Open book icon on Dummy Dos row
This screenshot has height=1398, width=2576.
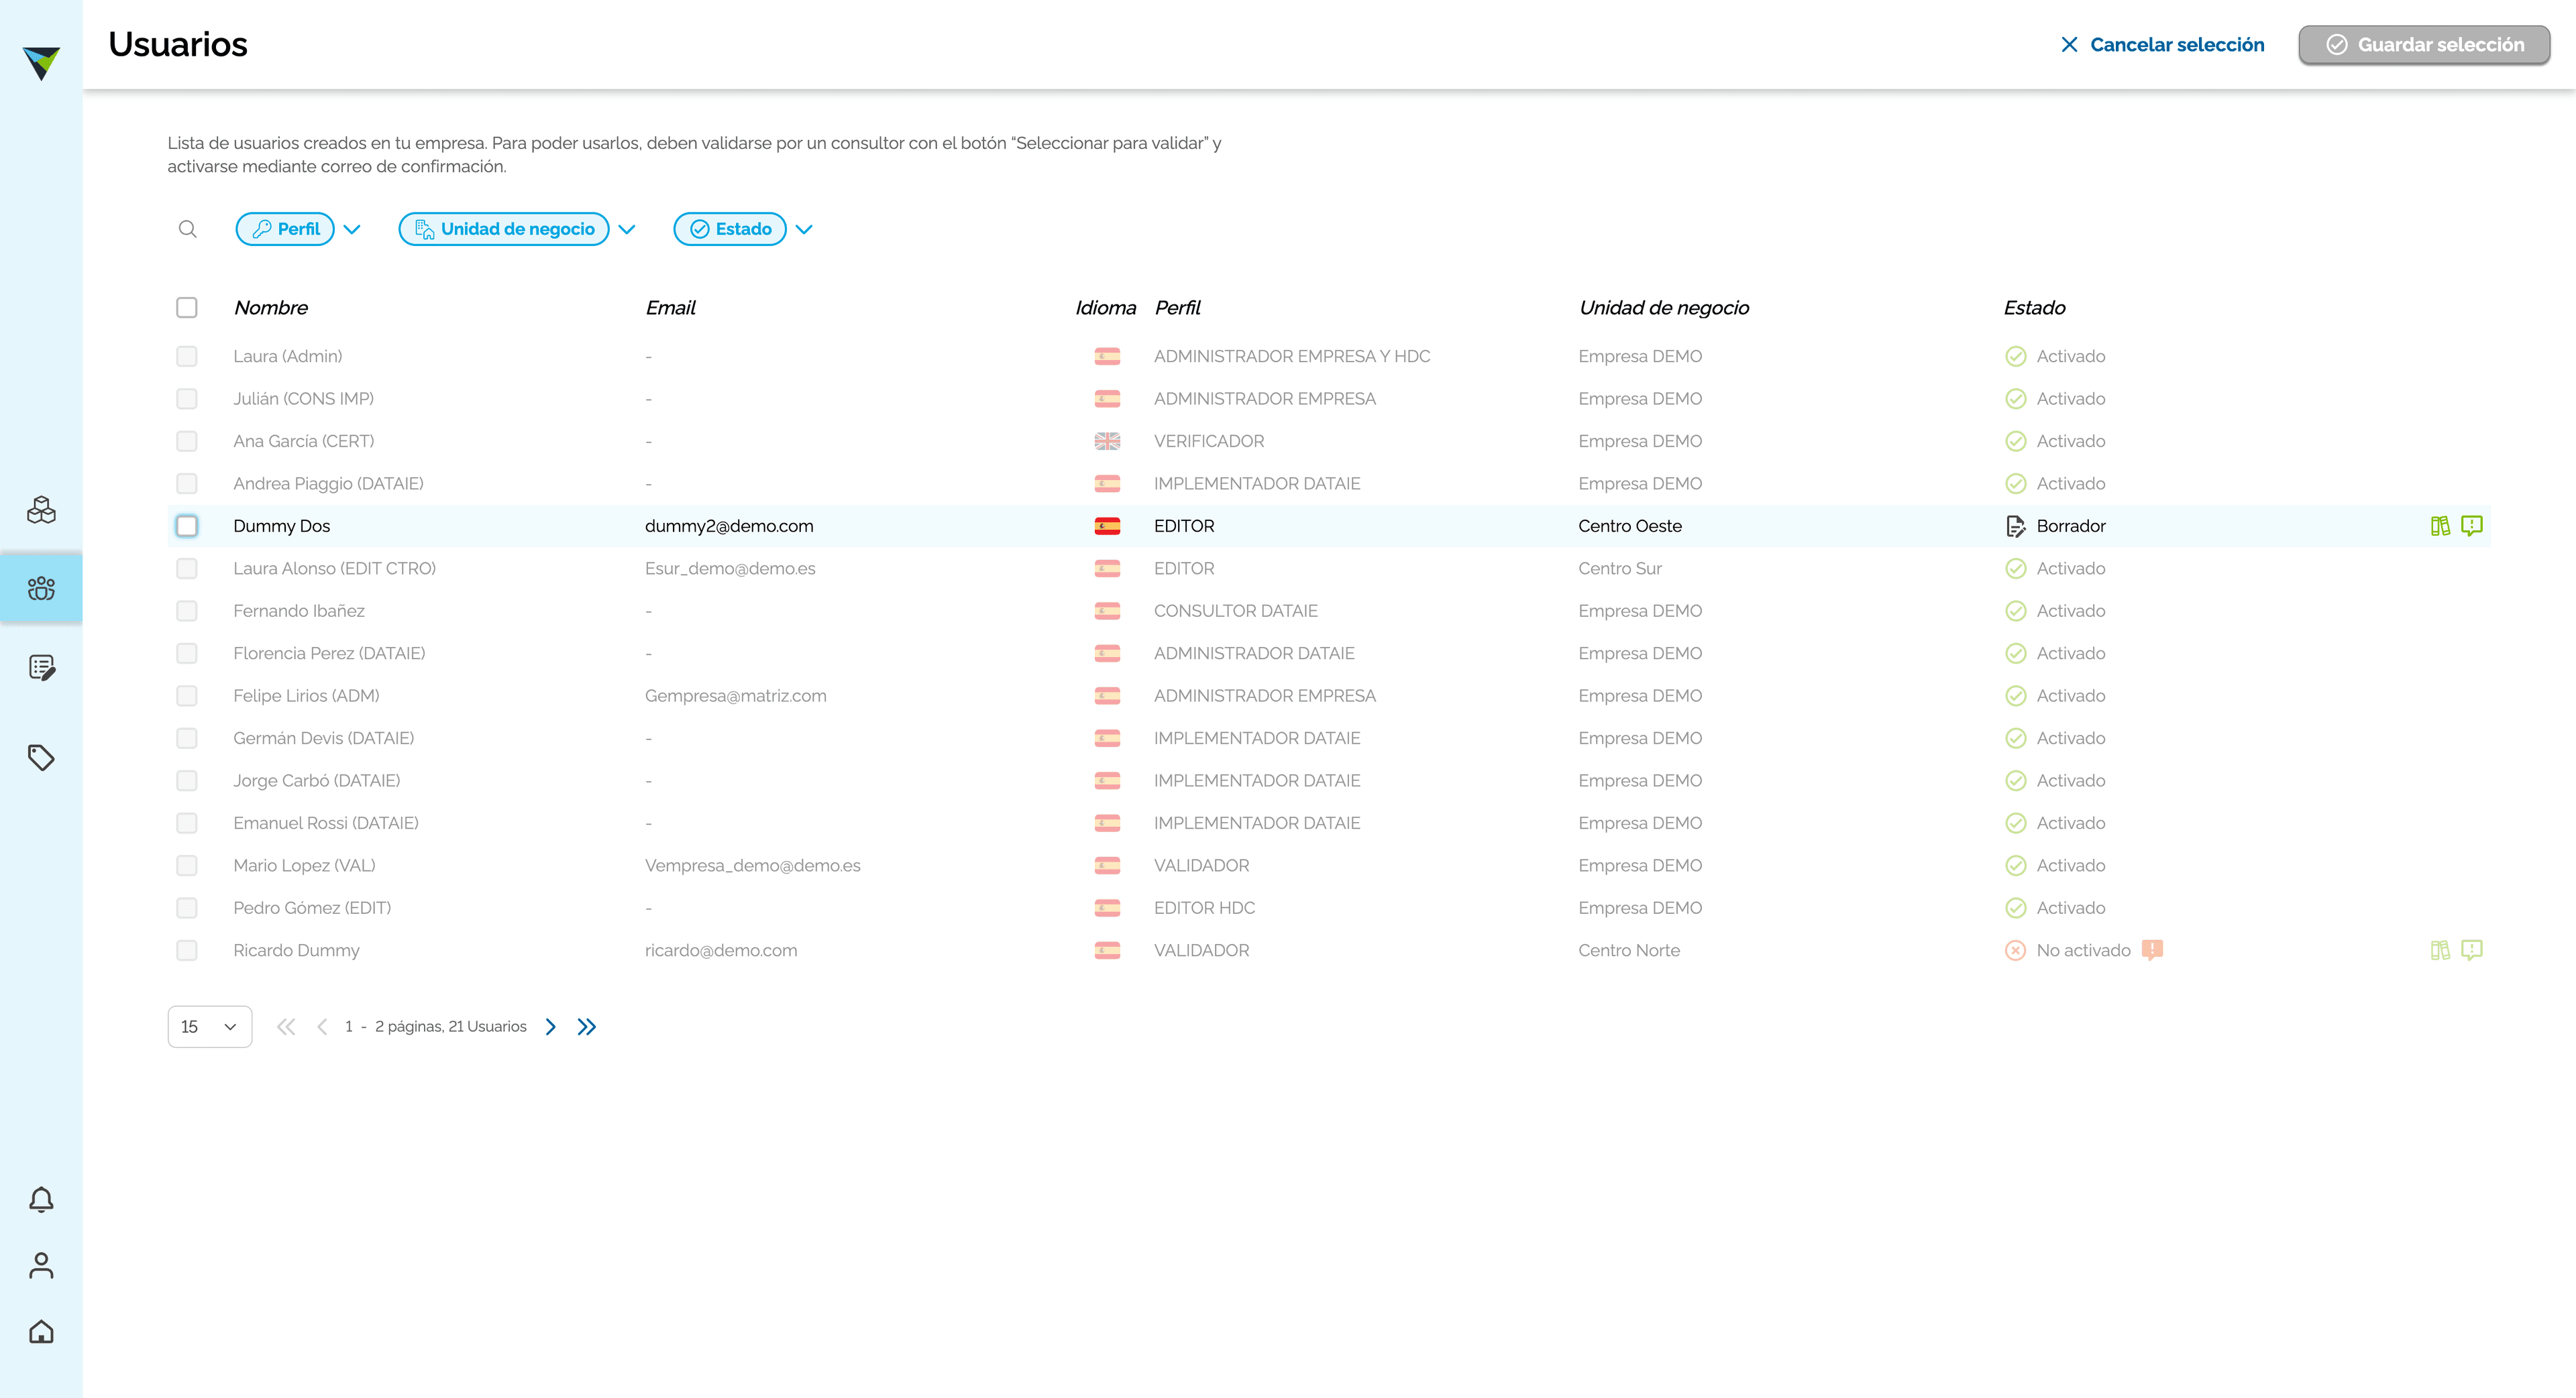click(x=2440, y=526)
